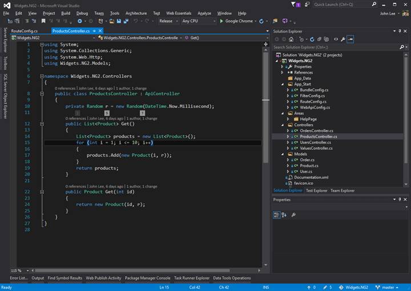The width and height of the screenshot is (411, 291).
Task: Open the Task Runner Explorer tab
Action: (192, 278)
